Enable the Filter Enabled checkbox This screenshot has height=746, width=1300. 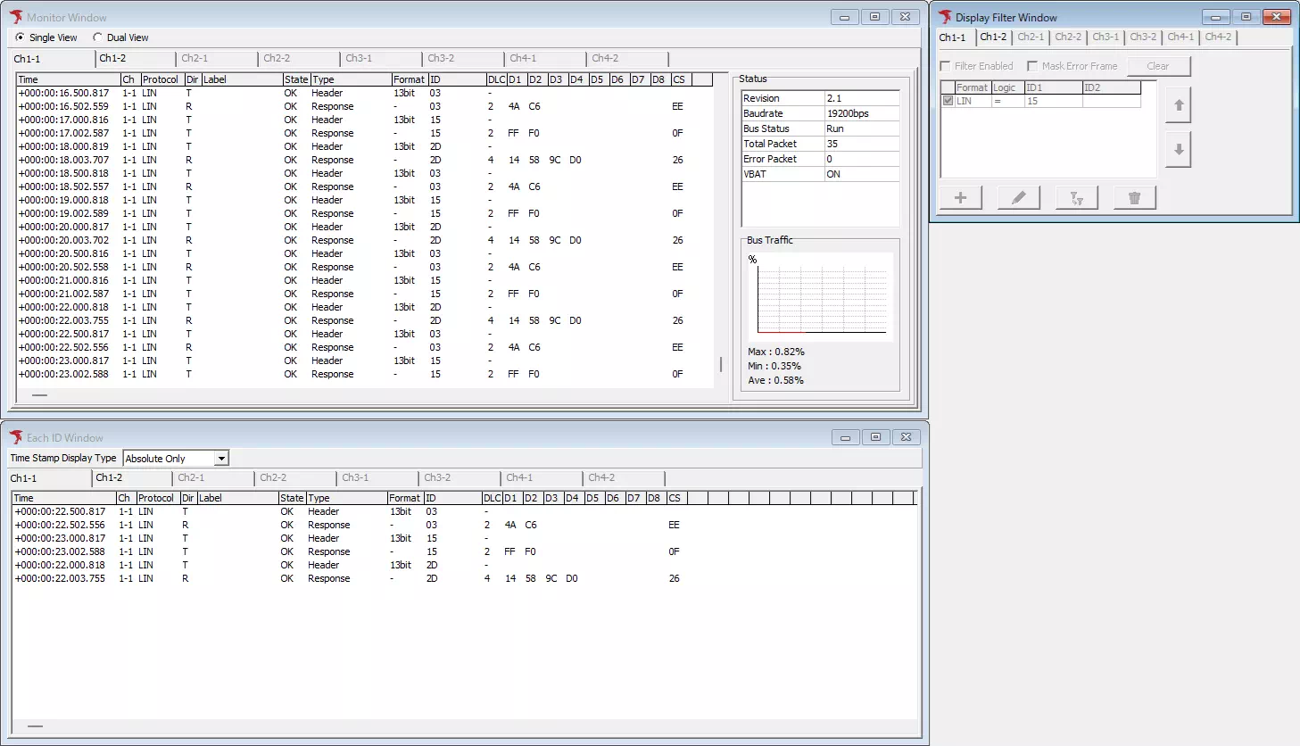[x=946, y=66]
